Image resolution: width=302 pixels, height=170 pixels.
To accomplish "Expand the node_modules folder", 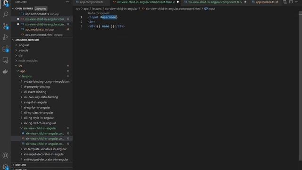I will coord(28,61).
